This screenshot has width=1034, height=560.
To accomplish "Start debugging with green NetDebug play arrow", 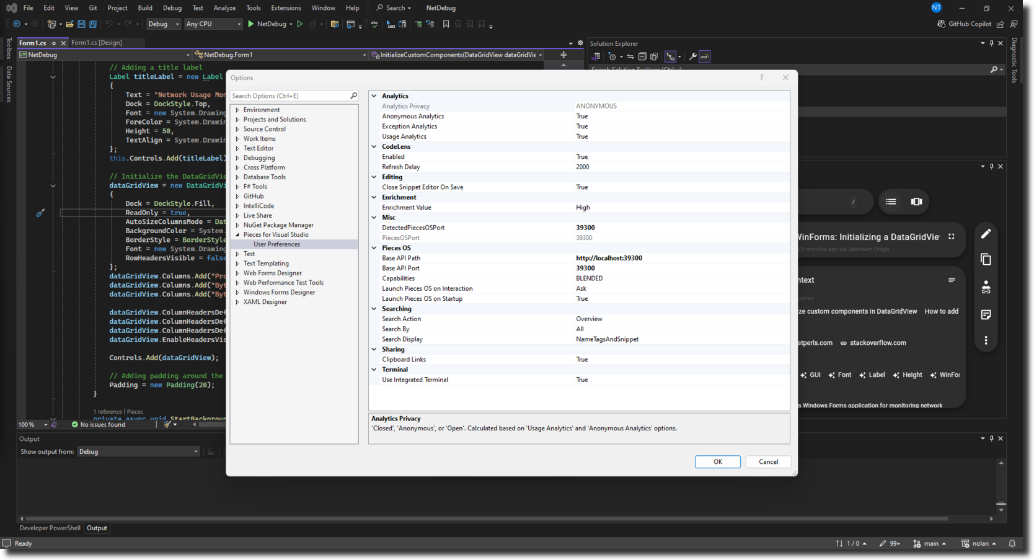I will click(x=251, y=24).
